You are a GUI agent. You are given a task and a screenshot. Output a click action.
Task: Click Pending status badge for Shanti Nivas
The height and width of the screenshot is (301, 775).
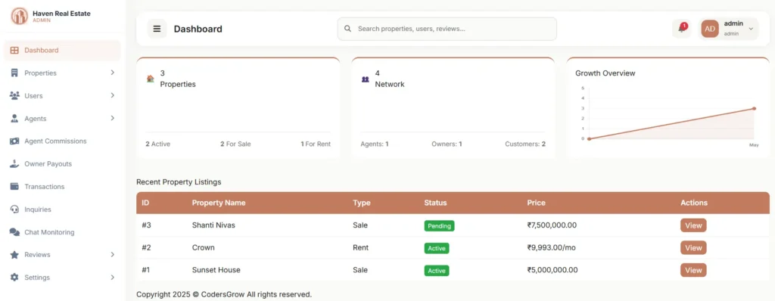439,226
